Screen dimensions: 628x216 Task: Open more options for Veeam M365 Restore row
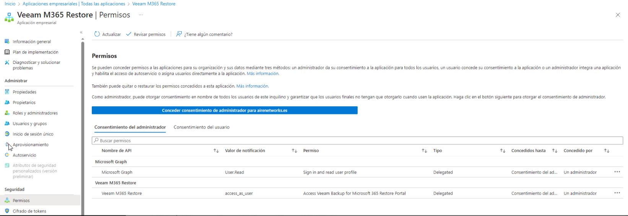coord(617,193)
